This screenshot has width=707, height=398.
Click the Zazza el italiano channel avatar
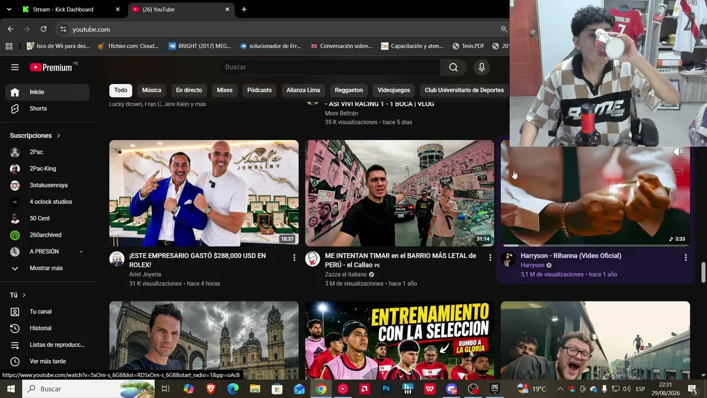[313, 259]
